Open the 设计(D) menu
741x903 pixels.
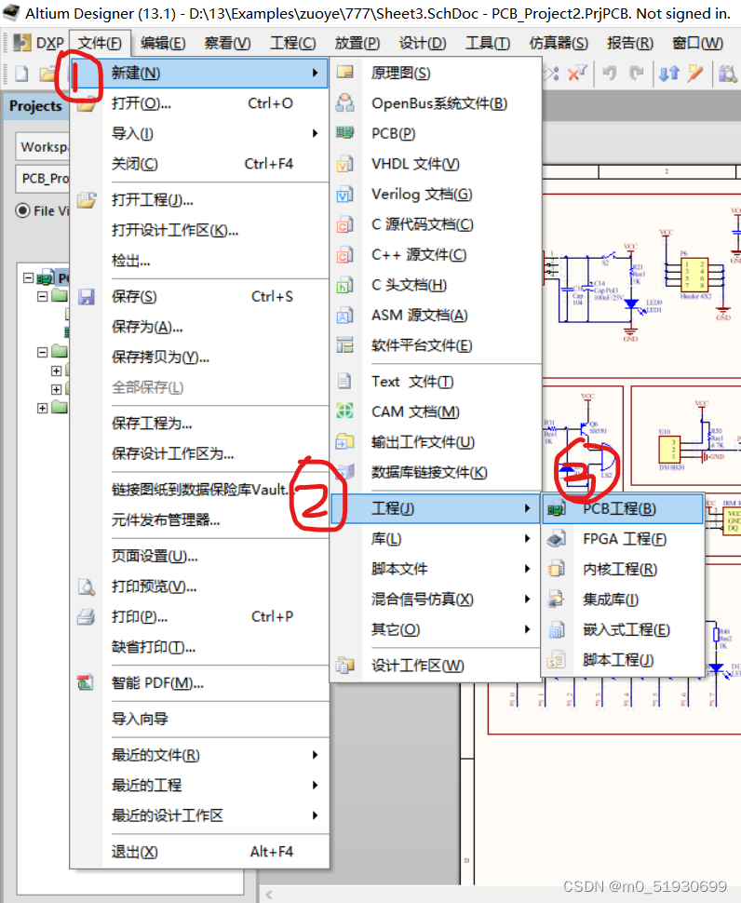423,43
